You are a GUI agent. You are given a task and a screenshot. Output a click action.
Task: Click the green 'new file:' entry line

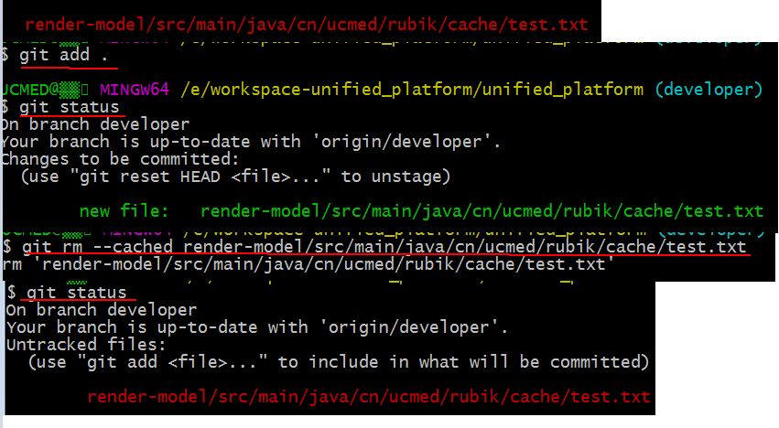[x=421, y=211]
